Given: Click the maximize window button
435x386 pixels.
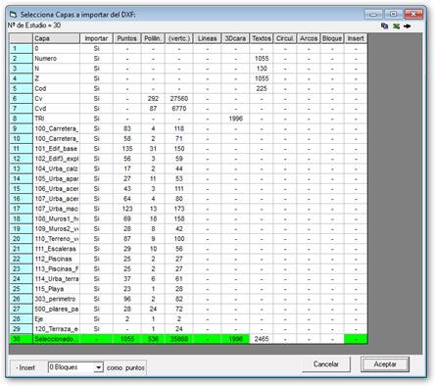Looking at the screenshot, I should pyautogui.click(x=394, y=14).
